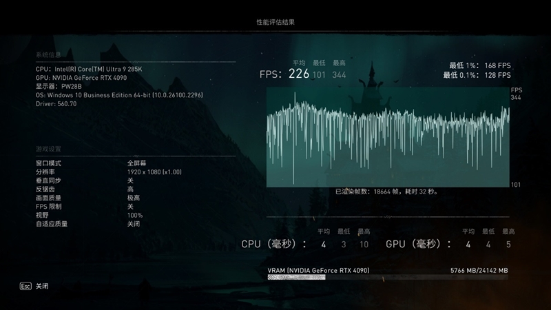Image resolution: width=551 pixels, height=310 pixels.
Task: Click the FPS line graph
Action: click(388, 137)
